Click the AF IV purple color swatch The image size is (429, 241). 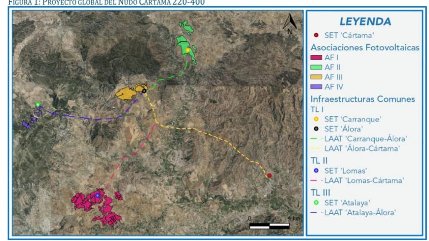[x=316, y=87]
